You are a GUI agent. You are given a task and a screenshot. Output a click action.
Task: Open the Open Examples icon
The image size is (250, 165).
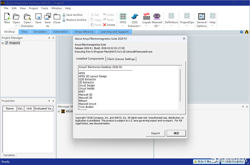pyautogui.click(x=27, y=16)
